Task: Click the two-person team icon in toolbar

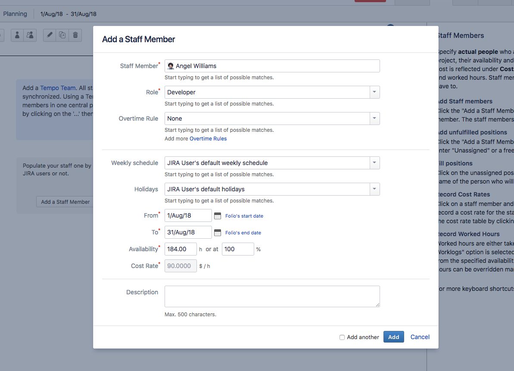Action: [x=30, y=35]
